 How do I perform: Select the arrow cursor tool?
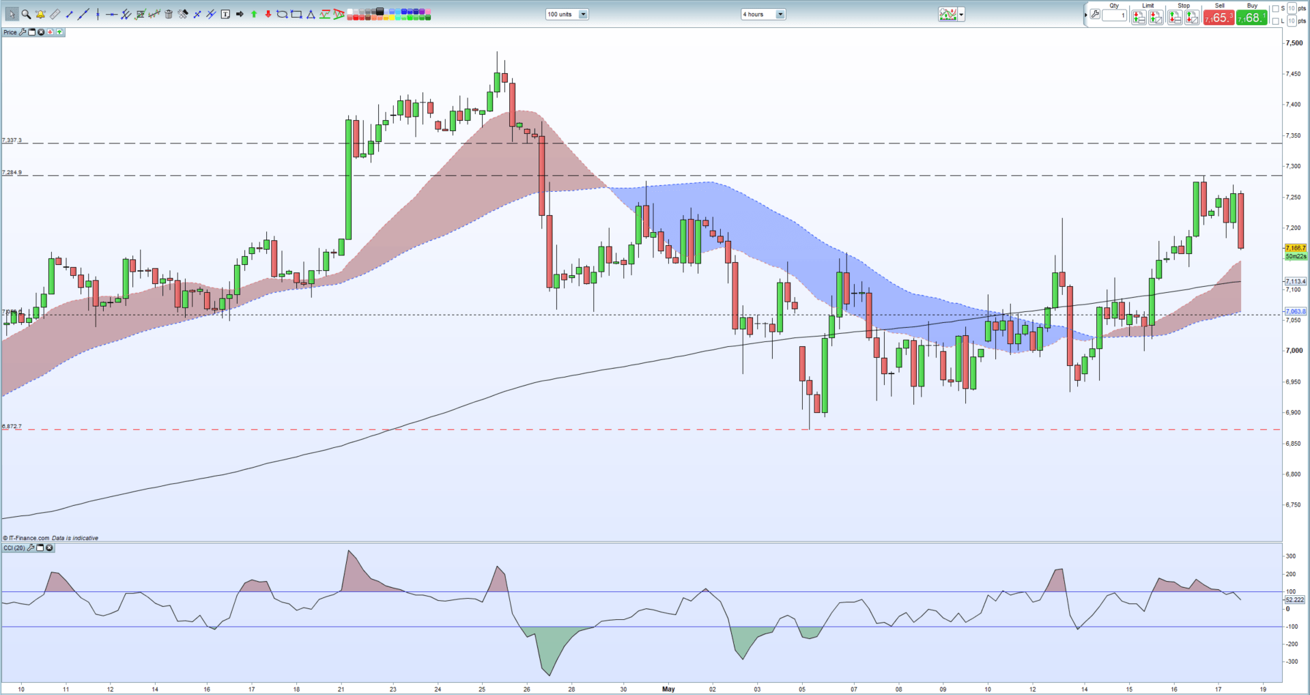12,14
